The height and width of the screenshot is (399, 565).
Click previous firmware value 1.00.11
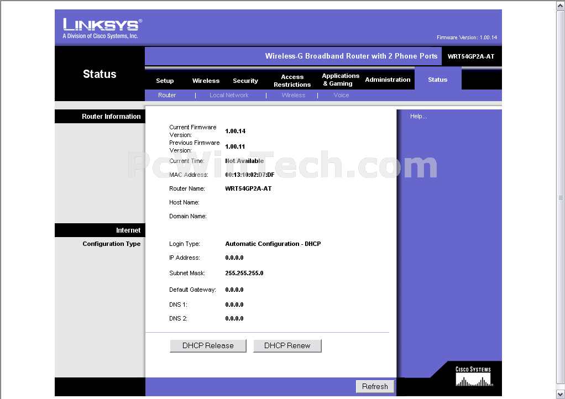[x=235, y=146]
